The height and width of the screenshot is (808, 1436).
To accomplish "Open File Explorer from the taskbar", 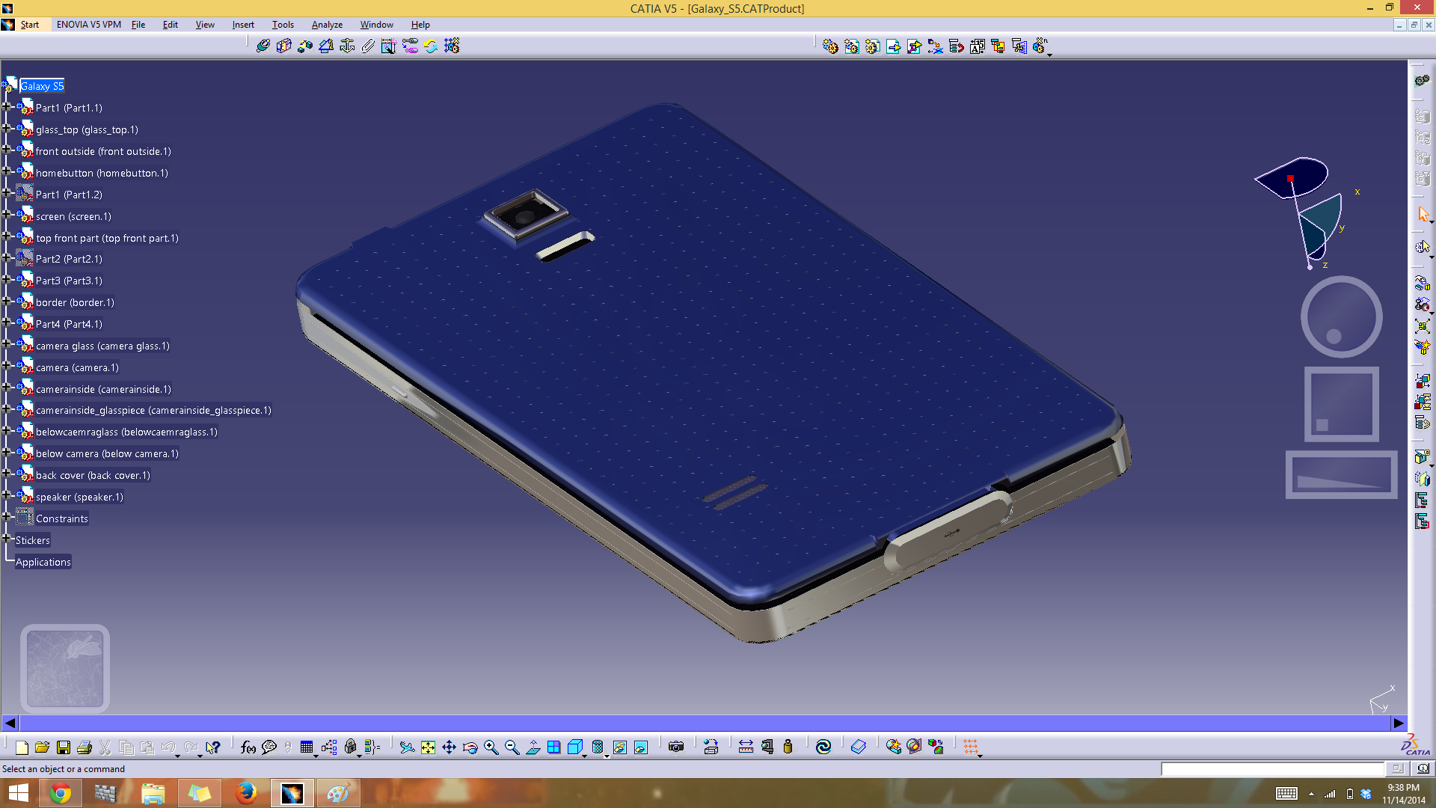I will coord(153,793).
